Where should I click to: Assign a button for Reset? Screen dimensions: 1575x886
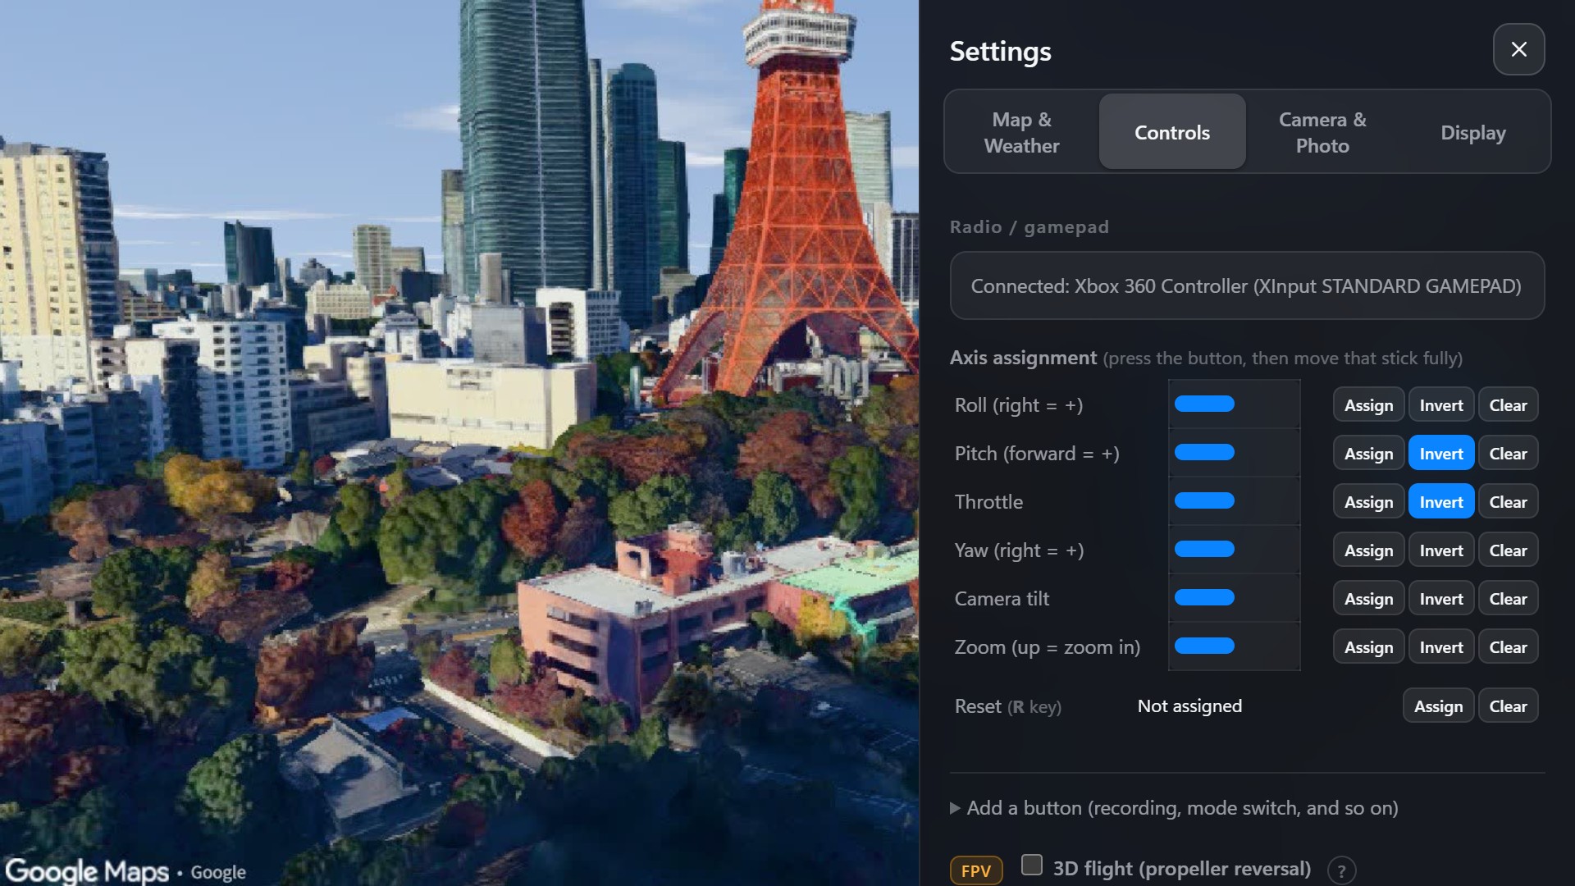pos(1438,706)
